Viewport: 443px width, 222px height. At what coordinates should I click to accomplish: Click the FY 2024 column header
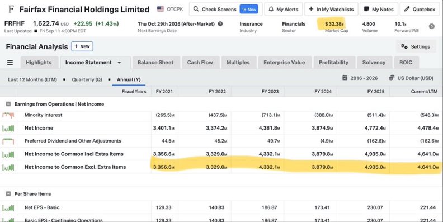tap(323, 92)
